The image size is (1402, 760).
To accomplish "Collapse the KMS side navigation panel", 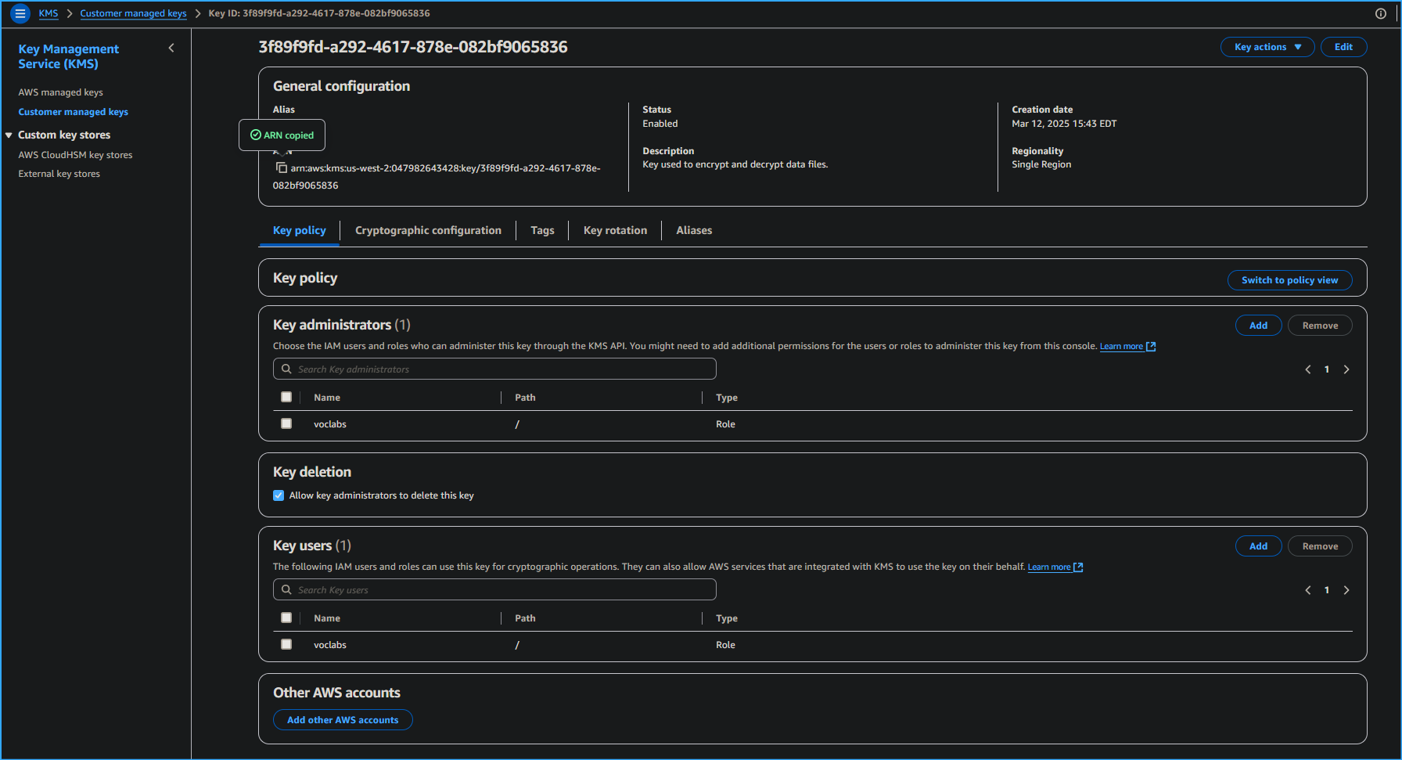I will 171,49.
